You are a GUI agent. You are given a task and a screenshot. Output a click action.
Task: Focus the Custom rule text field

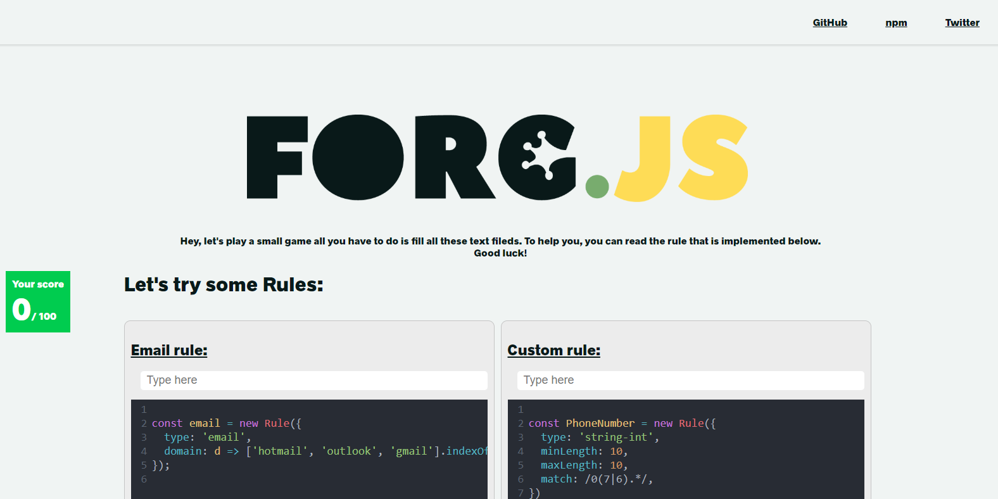[690, 380]
